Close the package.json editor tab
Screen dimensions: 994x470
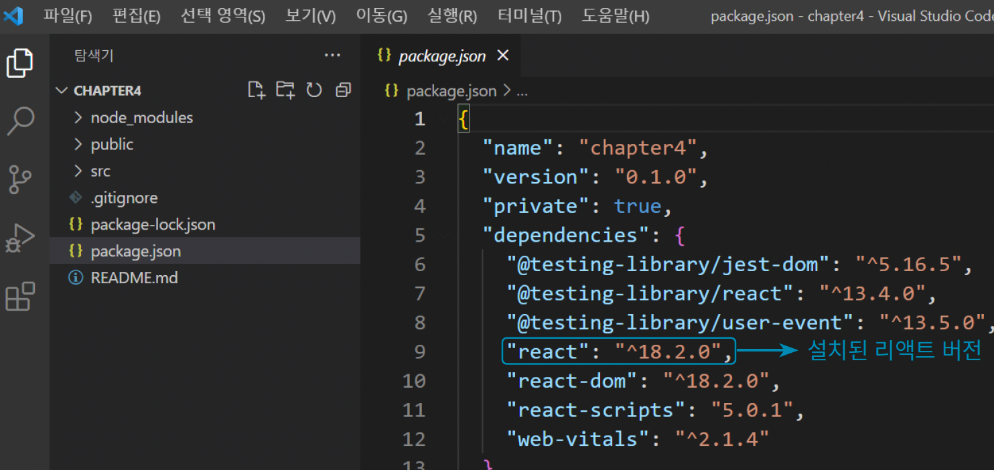[503, 56]
